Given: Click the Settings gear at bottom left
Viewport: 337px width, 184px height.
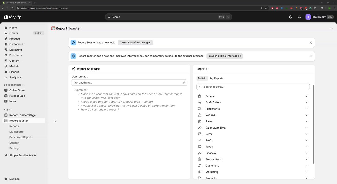Looking at the screenshot, I should click(6, 179).
